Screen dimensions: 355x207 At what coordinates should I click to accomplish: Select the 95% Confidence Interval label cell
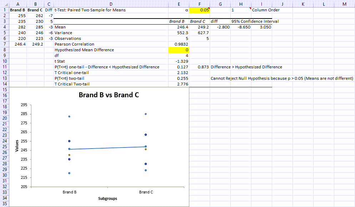[255, 21]
